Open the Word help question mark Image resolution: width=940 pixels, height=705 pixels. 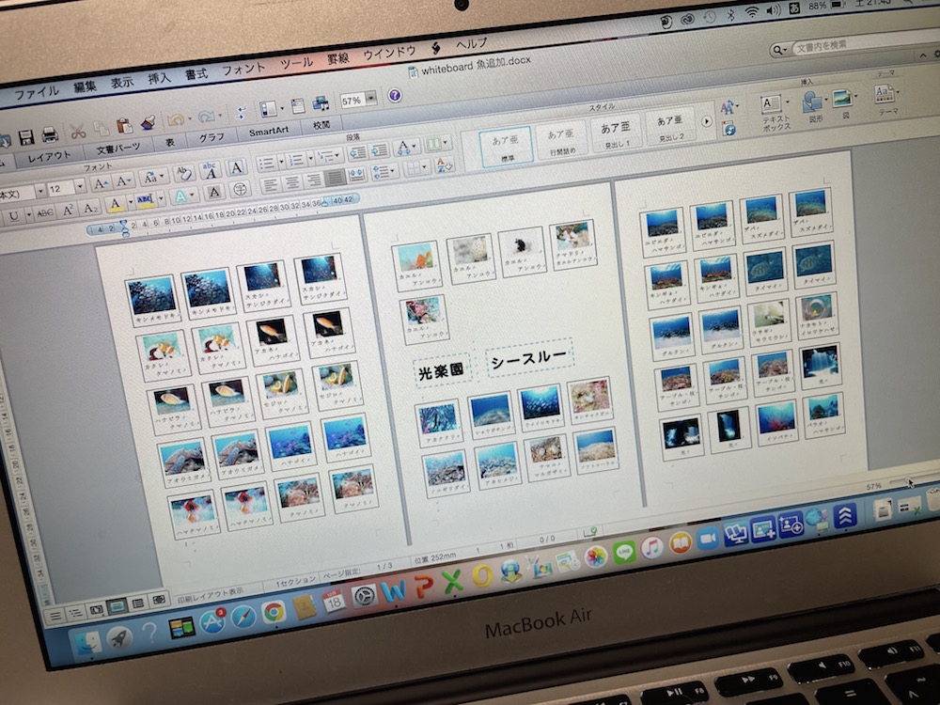click(x=395, y=95)
